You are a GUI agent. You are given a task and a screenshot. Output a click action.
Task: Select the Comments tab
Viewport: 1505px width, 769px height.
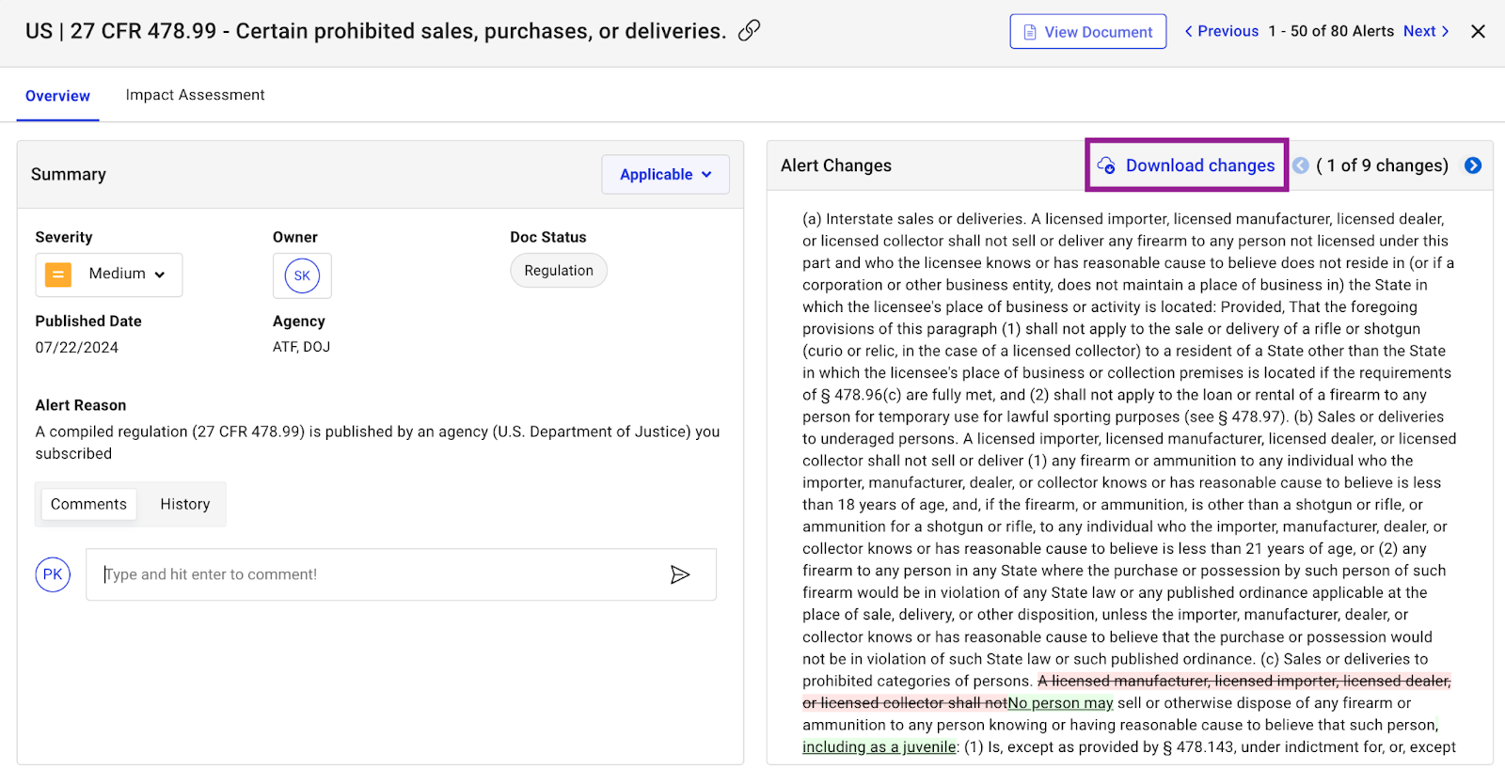point(88,504)
